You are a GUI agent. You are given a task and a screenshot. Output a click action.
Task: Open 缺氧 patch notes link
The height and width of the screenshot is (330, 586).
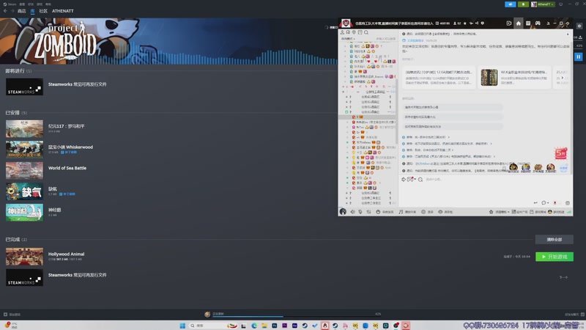coord(67,194)
